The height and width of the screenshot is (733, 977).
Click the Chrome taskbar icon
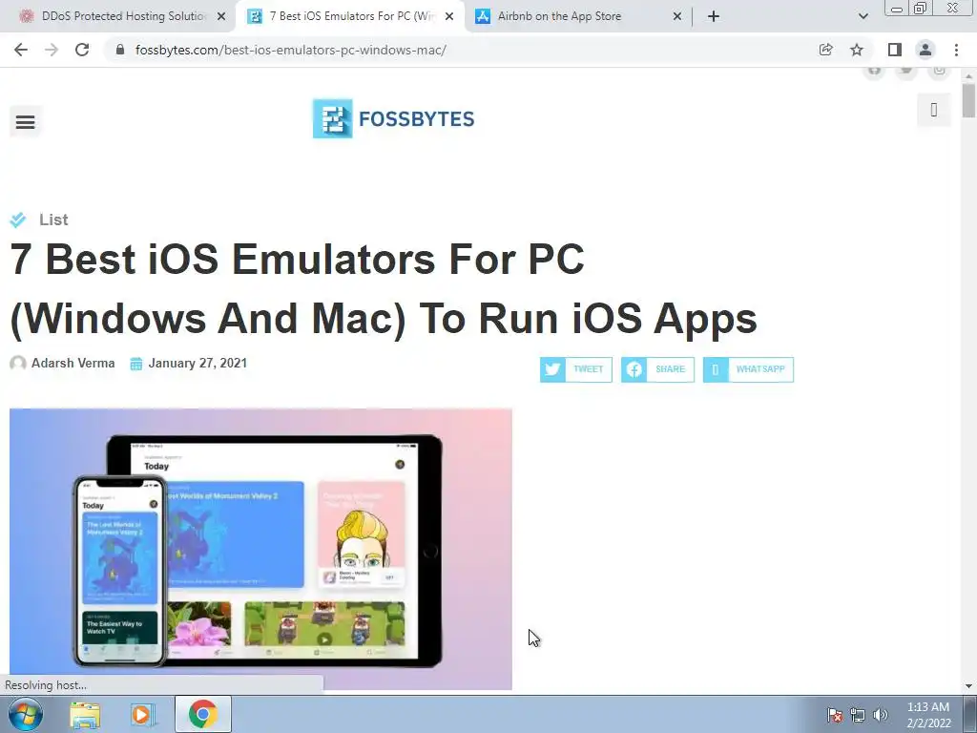coord(203,714)
